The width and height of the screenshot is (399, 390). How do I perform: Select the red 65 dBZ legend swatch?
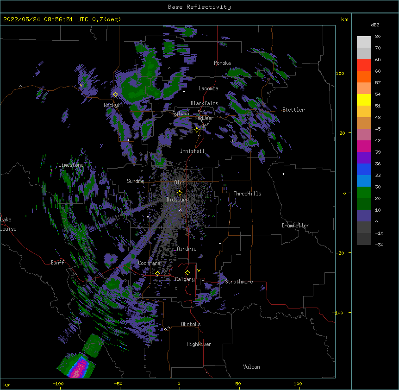(x=364, y=65)
